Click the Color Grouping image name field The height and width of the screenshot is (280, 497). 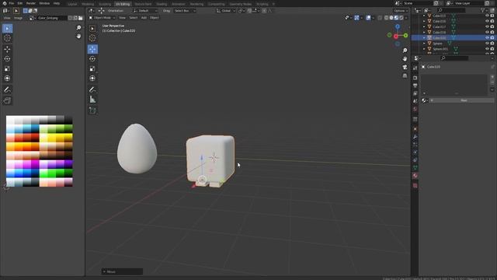(x=52, y=18)
